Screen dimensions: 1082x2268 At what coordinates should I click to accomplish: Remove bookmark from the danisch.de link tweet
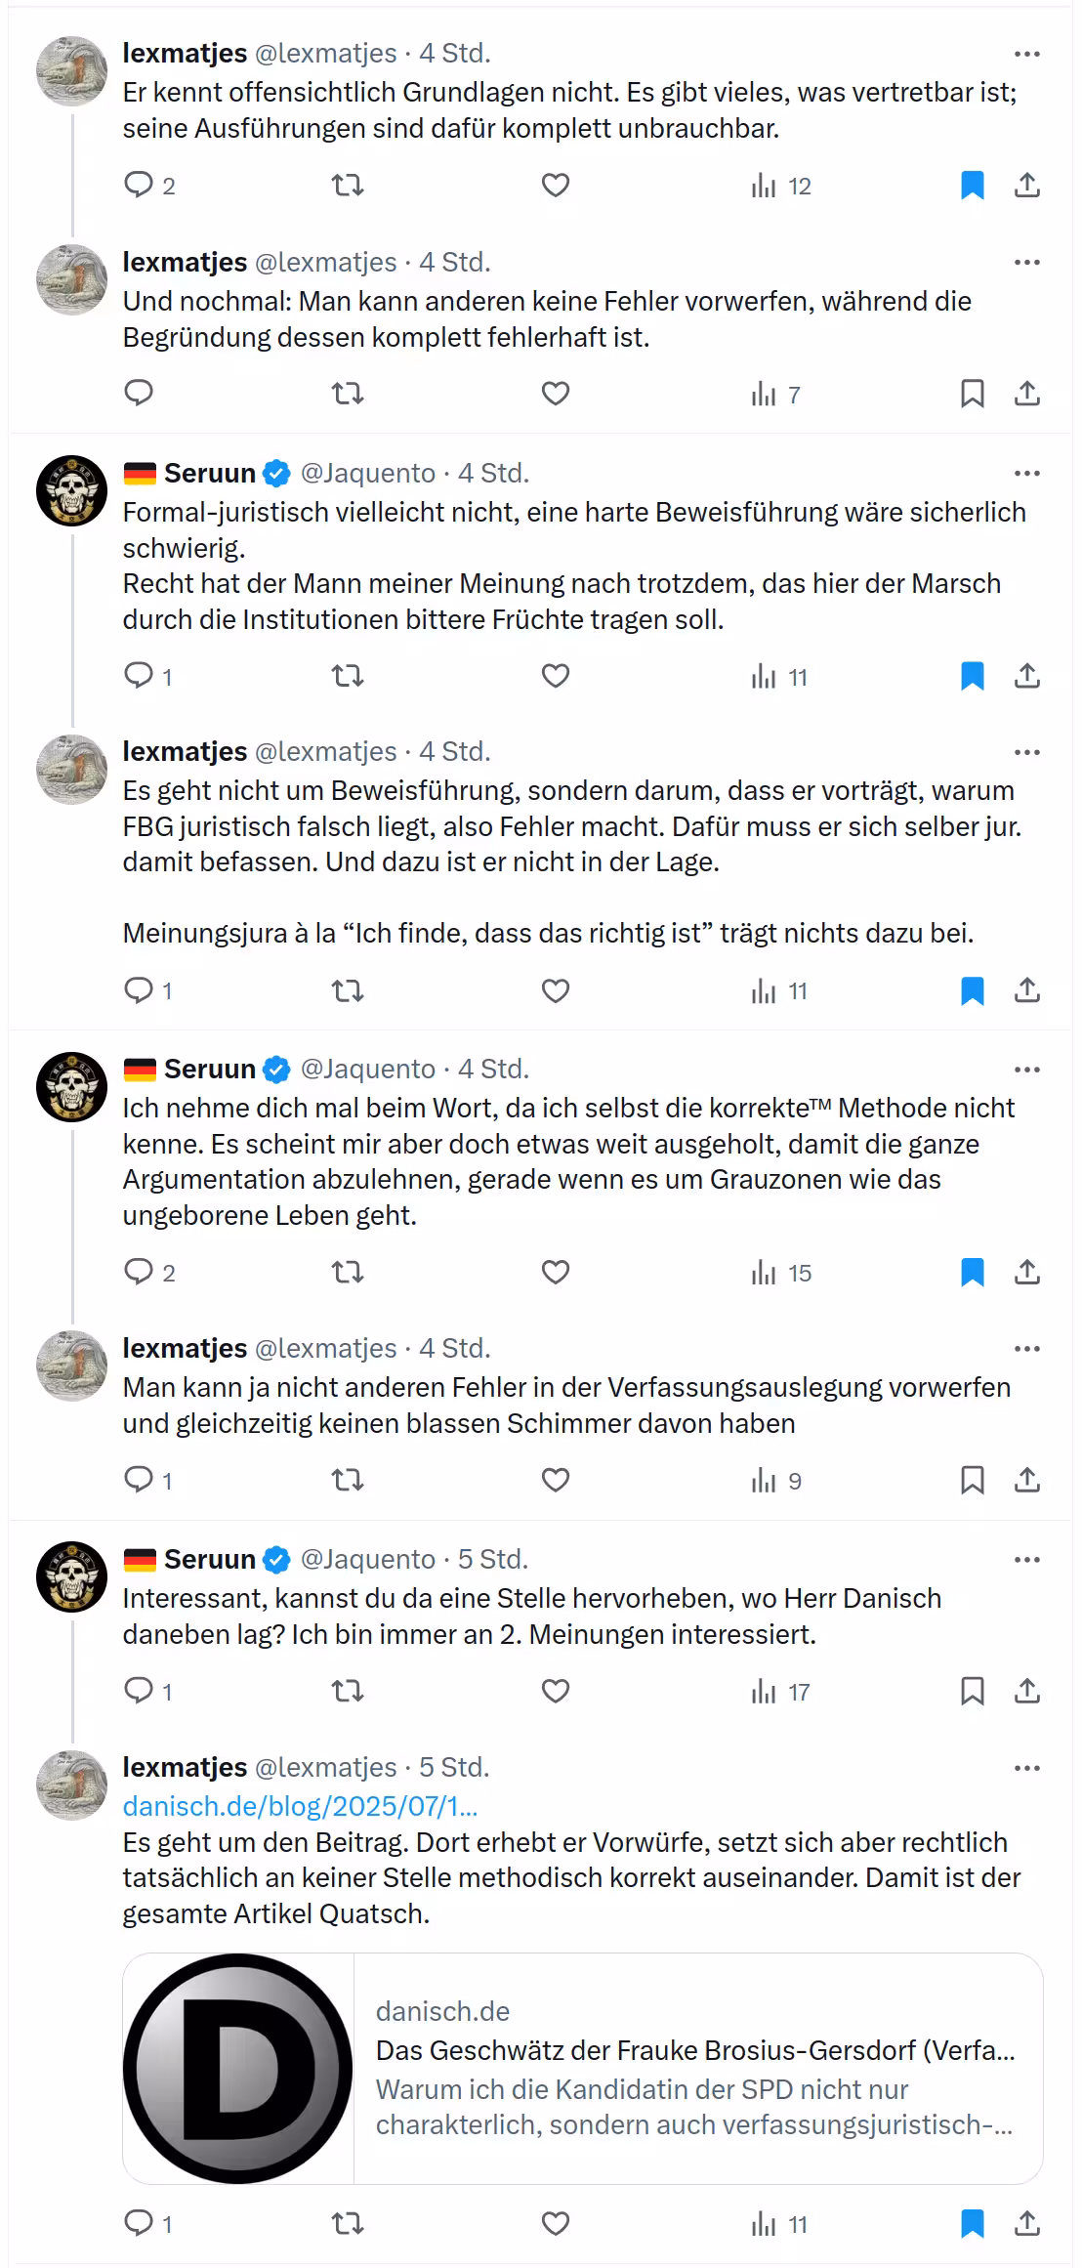973,2224
